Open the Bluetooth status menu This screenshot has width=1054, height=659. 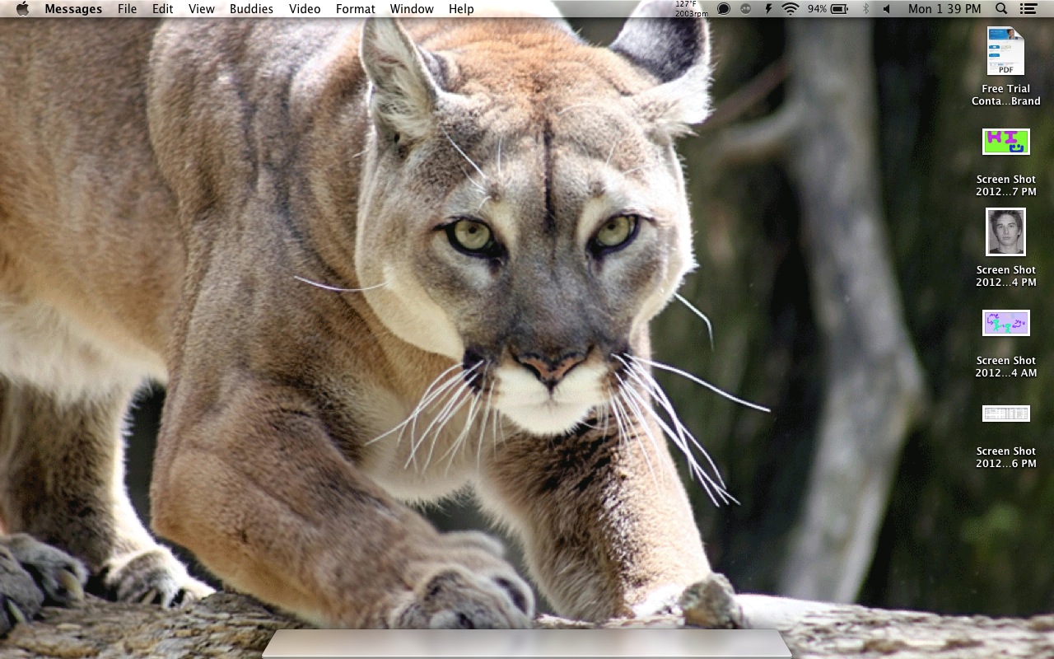click(x=865, y=9)
